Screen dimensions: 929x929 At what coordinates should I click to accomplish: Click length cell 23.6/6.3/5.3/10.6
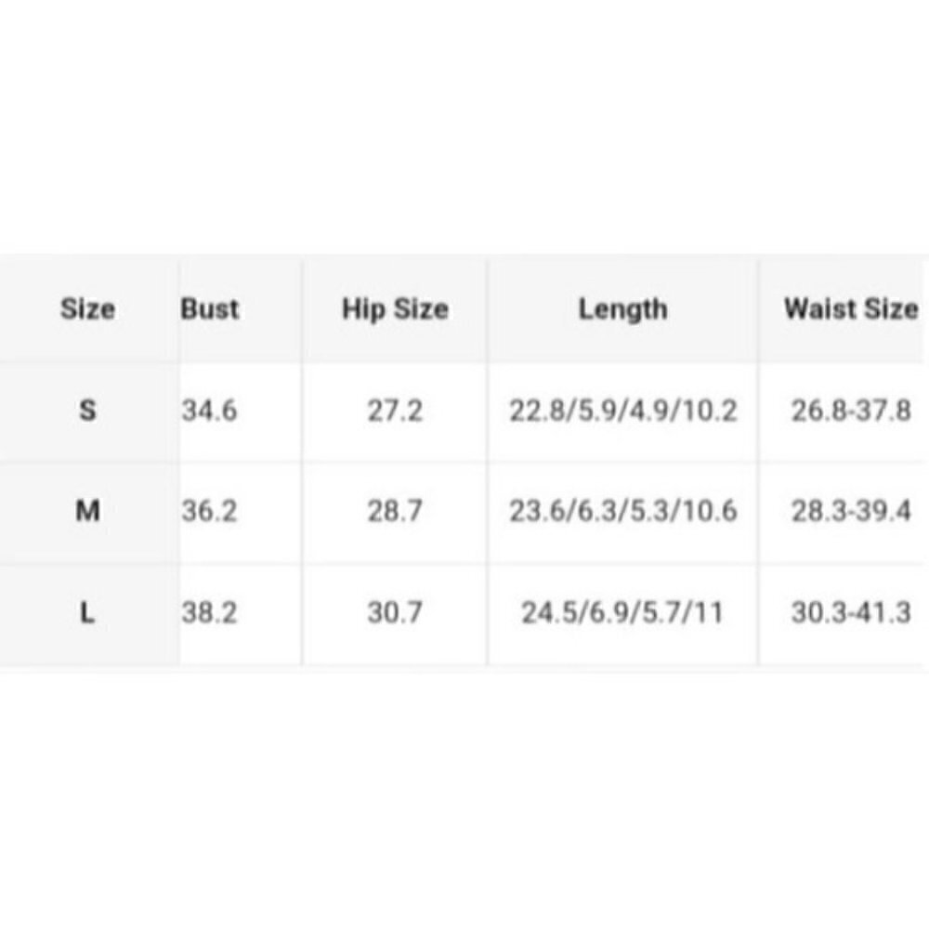click(x=622, y=511)
